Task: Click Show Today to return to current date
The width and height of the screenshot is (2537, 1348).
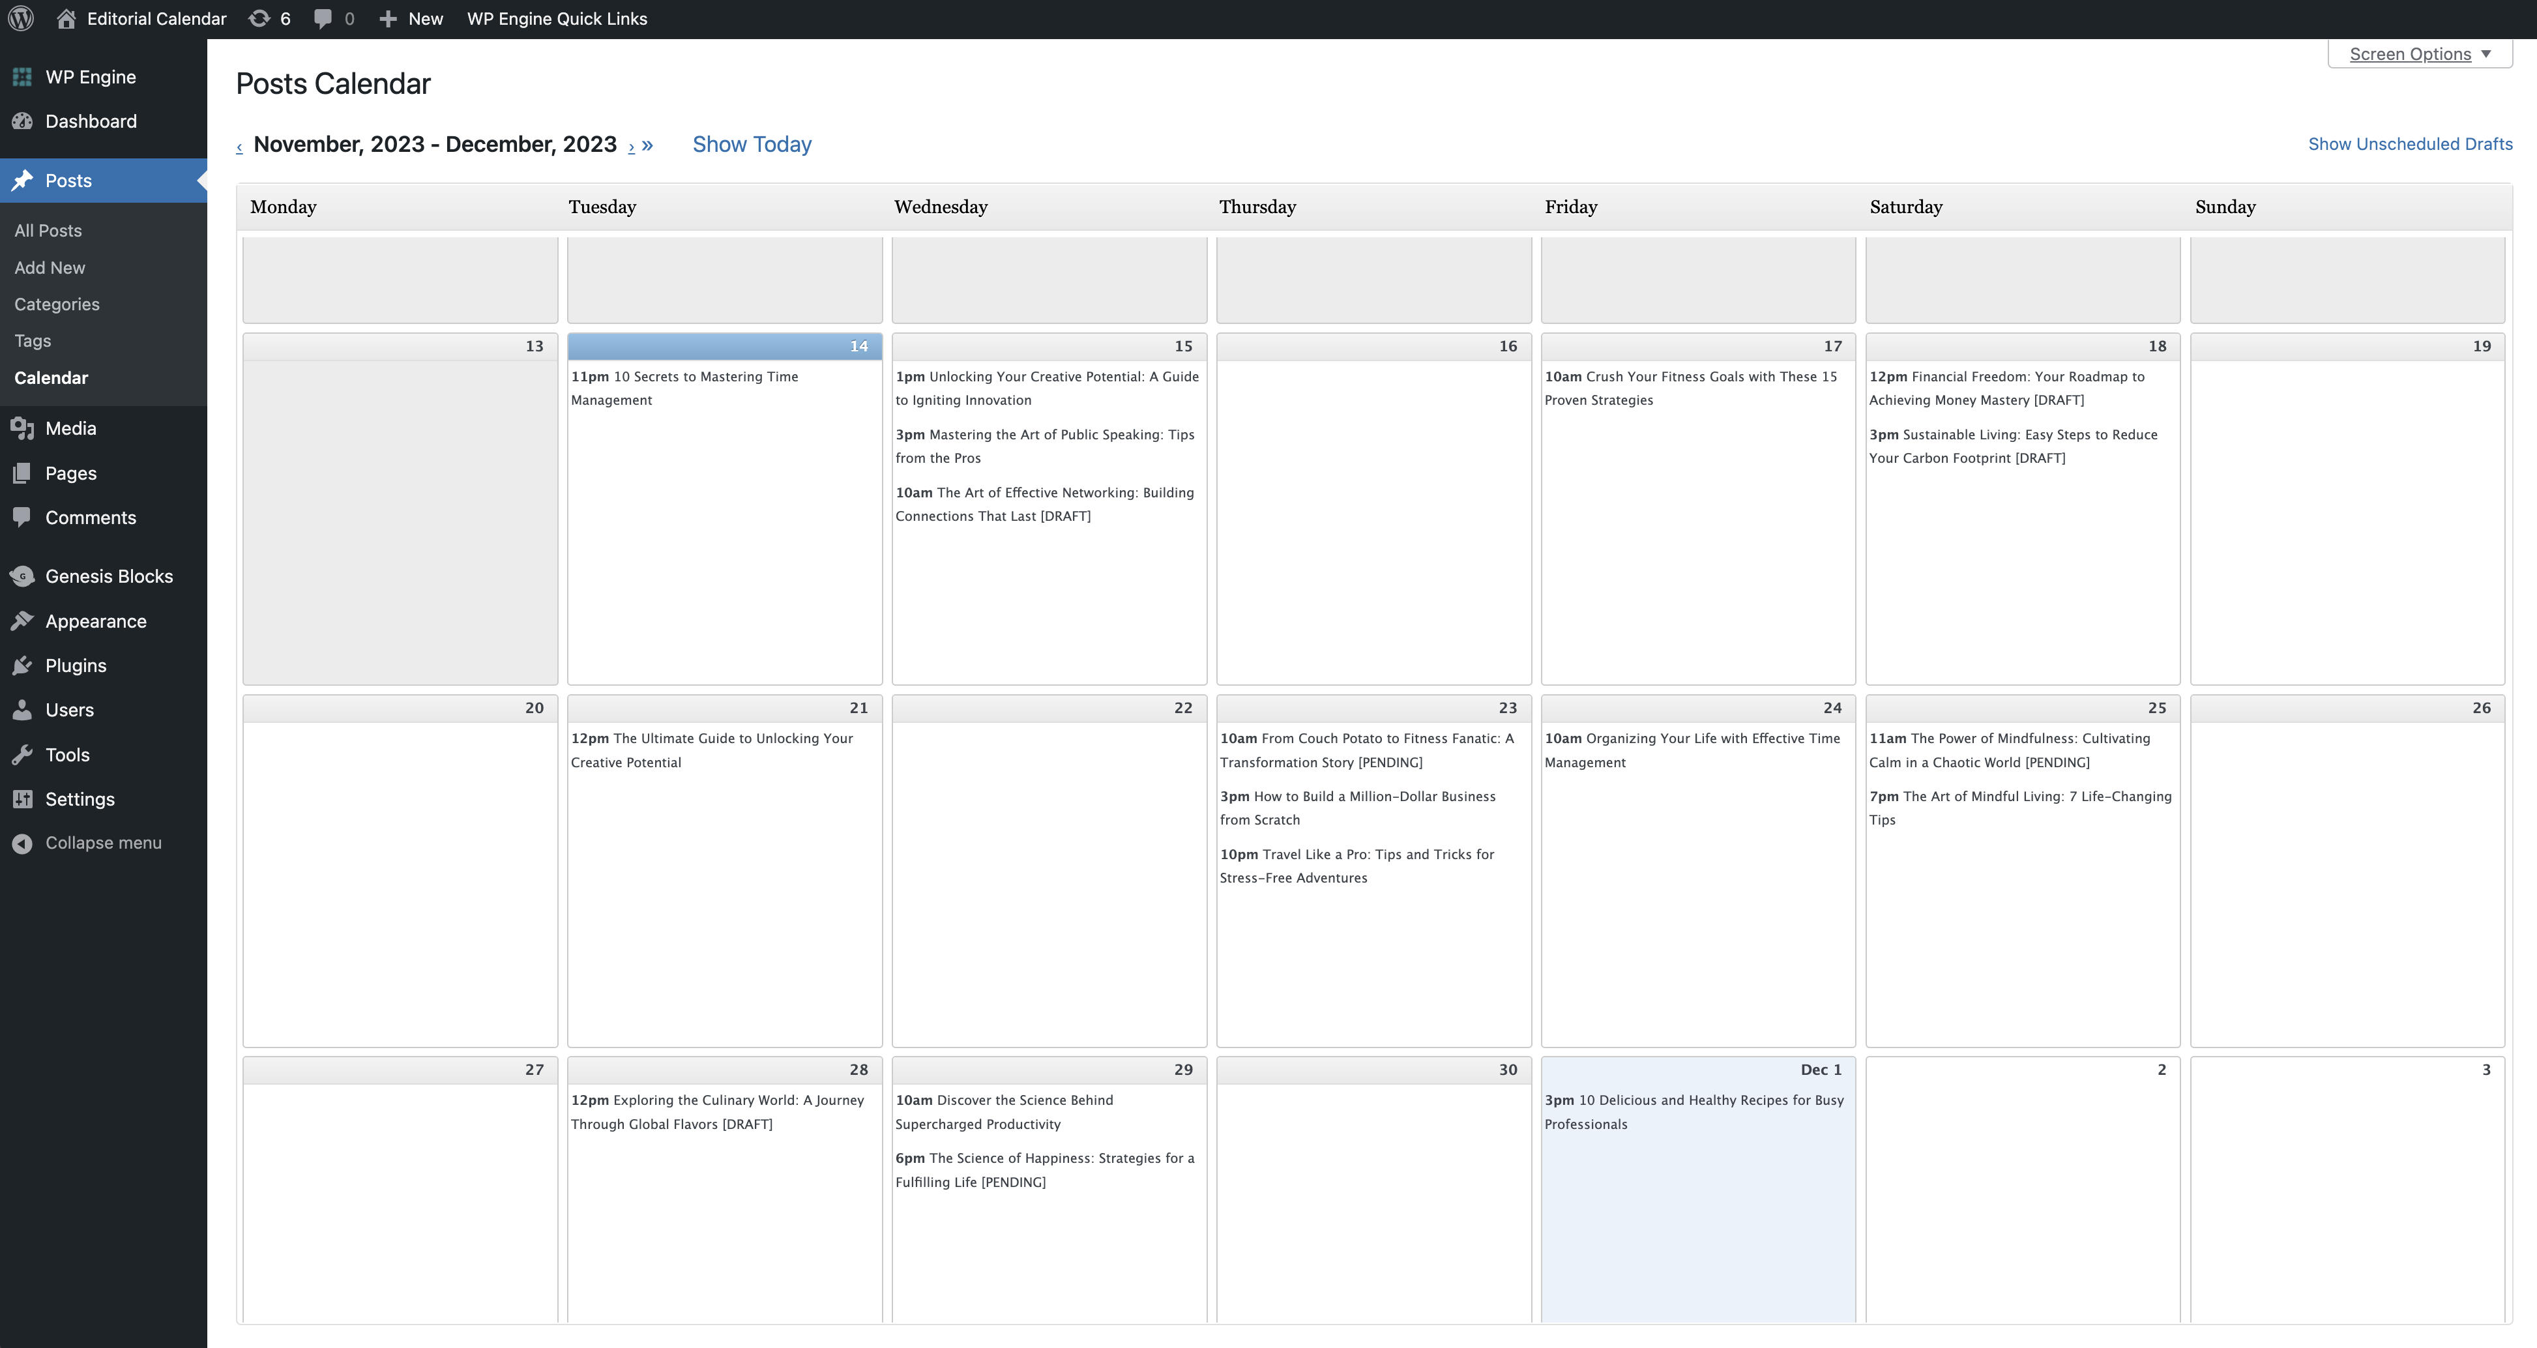Action: click(752, 144)
